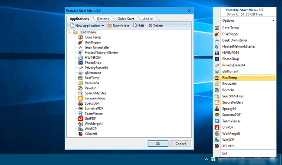Click WinMergeU icon in popup menu
The image size is (282, 165).
point(217,133)
